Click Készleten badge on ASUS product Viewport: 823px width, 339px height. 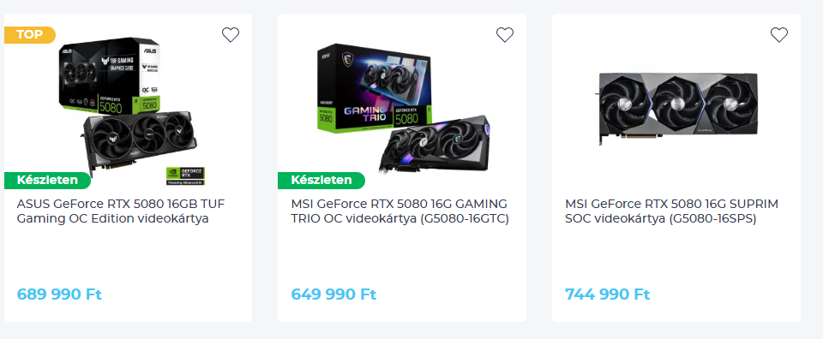(x=47, y=181)
